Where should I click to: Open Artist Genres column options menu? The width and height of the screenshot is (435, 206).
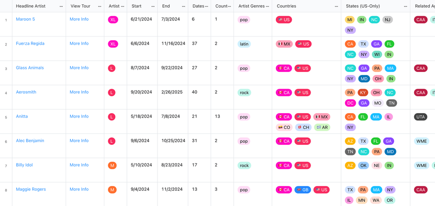tap(268, 6)
